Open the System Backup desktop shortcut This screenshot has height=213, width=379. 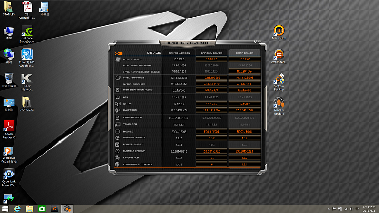coord(278,82)
